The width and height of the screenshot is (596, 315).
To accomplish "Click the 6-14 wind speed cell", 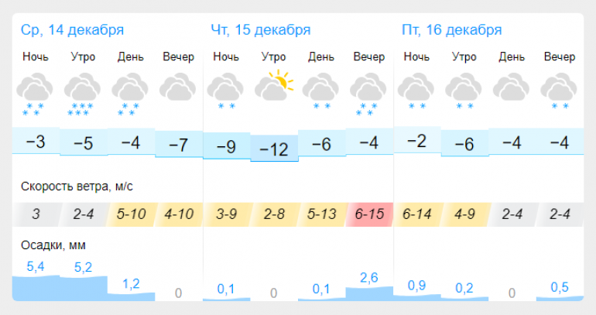I will [x=417, y=214].
